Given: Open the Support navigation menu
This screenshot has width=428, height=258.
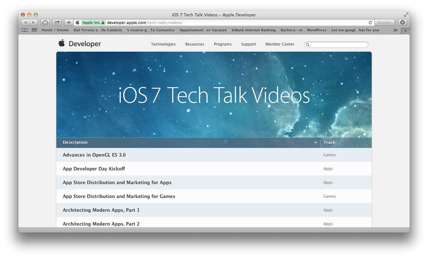Looking at the screenshot, I should 249,44.
